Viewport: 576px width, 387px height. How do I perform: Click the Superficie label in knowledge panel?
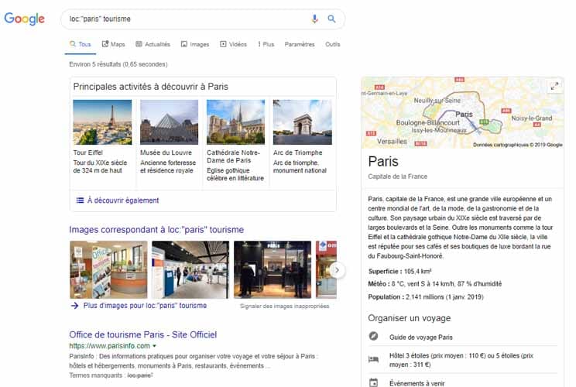coord(385,272)
